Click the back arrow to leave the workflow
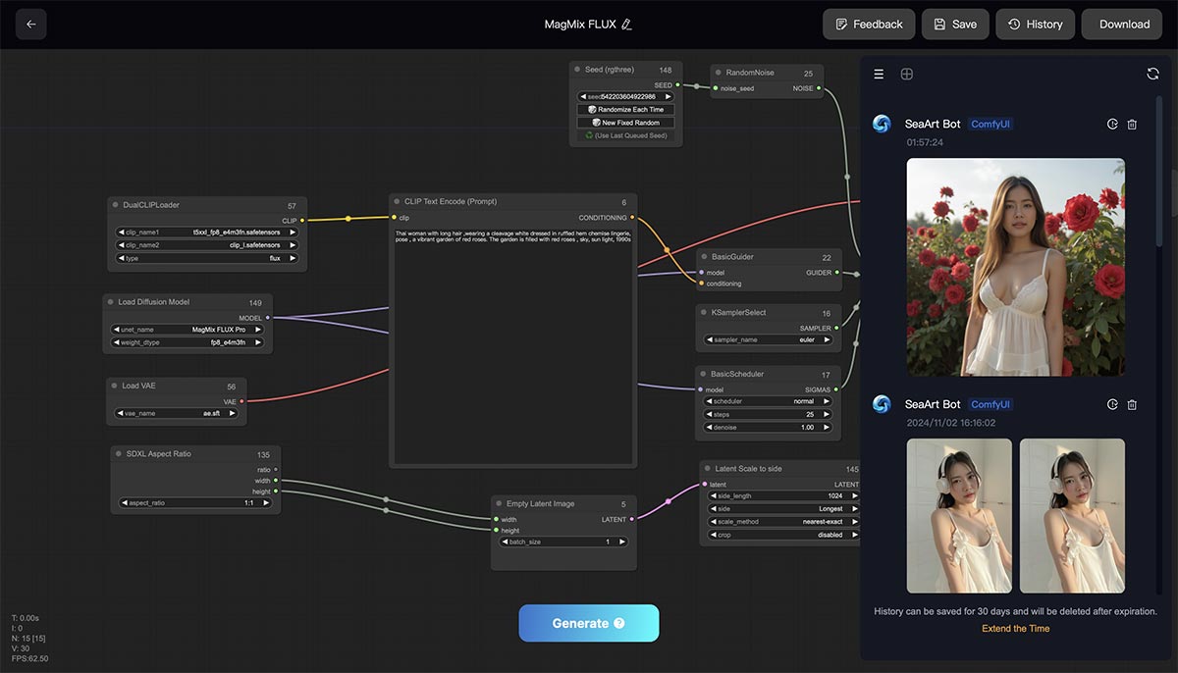 click(x=30, y=24)
